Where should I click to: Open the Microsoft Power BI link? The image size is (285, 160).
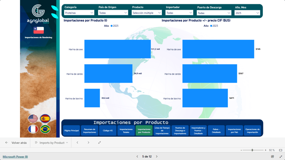(x=15, y=157)
